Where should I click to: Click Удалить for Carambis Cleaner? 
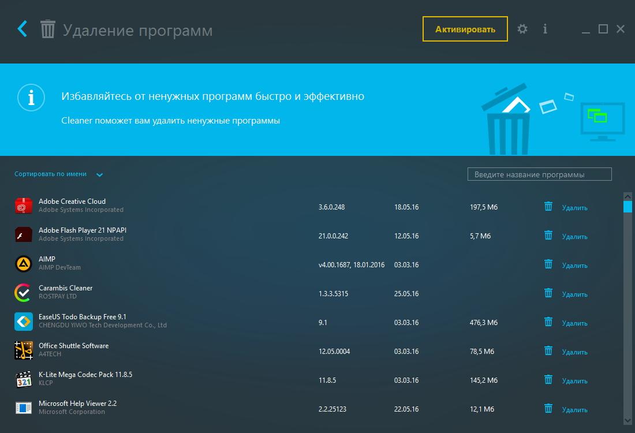click(574, 294)
